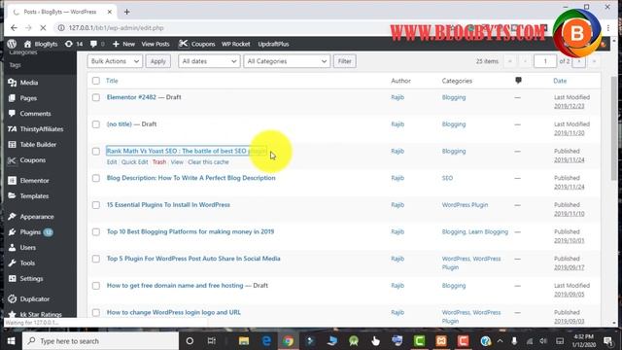The image size is (622, 350).
Task: Open the All Categories dropdown
Action: click(287, 61)
